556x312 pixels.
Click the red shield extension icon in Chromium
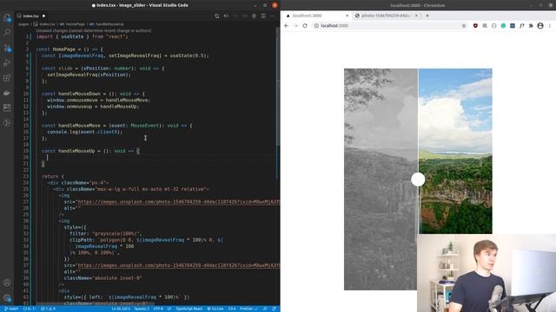click(x=475, y=25)
